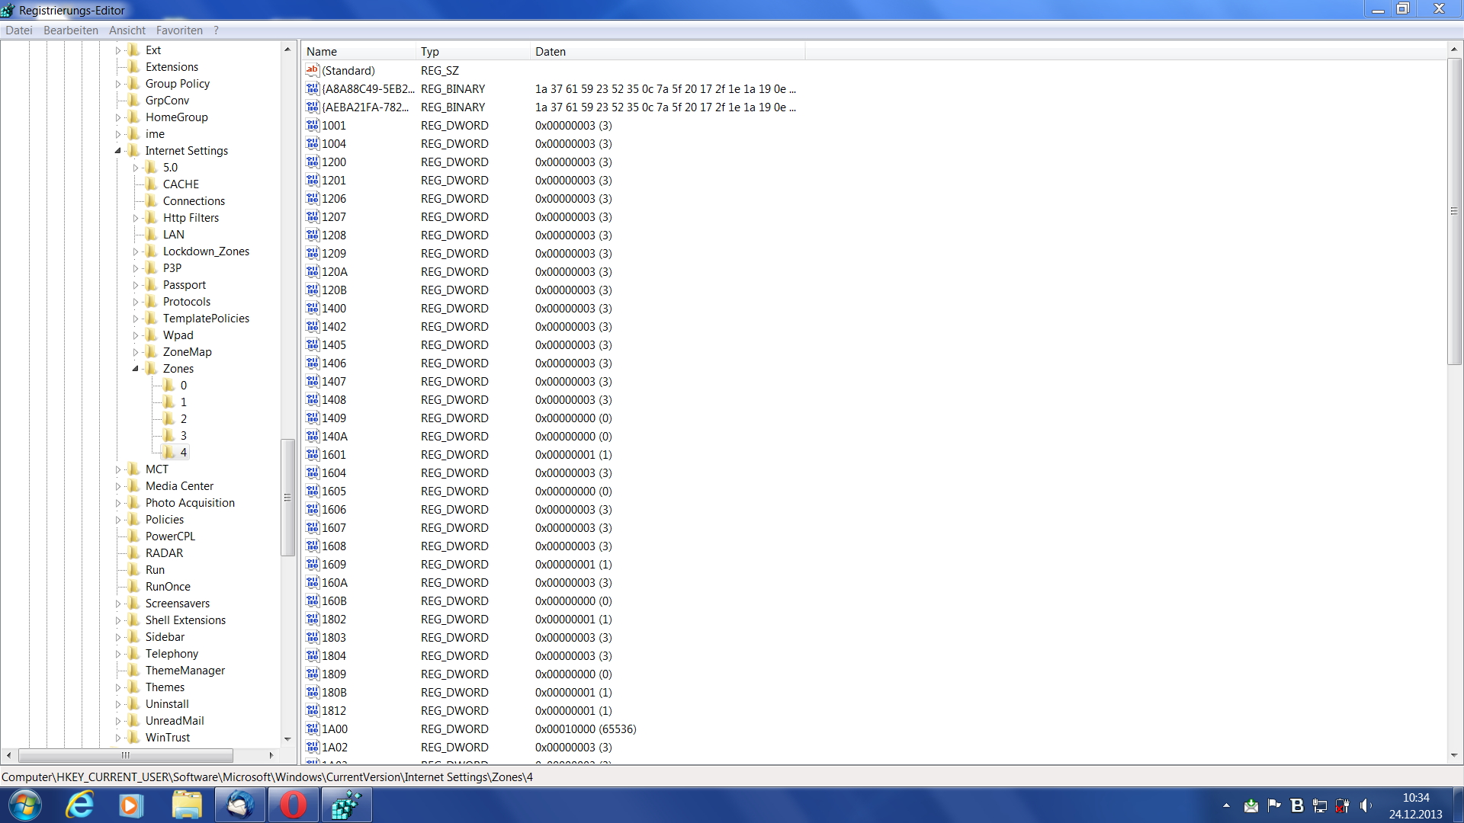Click the DWORD icon for value 1601
The height and width of the screenshot is (823, 1464).
[313, 454]
